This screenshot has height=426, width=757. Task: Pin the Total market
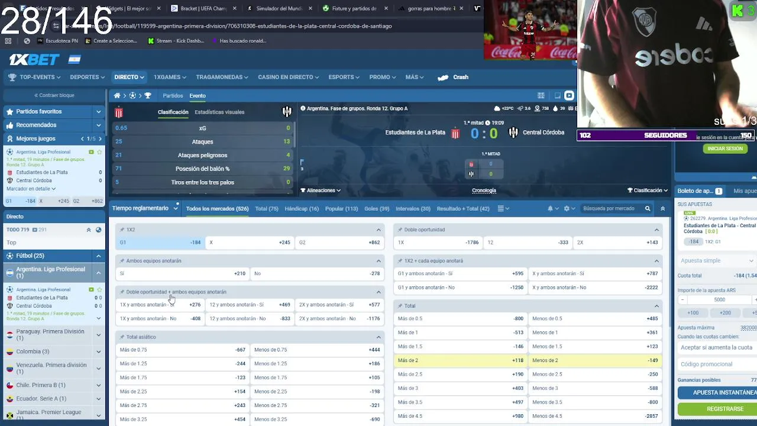click(400, 306)
